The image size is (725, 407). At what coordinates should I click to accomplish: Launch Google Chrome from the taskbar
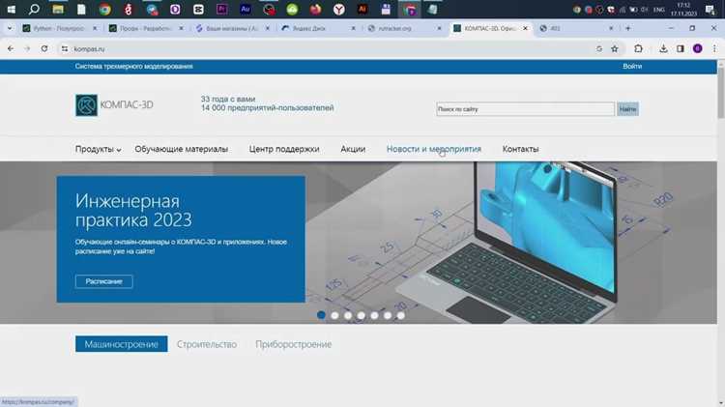[x=105, y=9]
